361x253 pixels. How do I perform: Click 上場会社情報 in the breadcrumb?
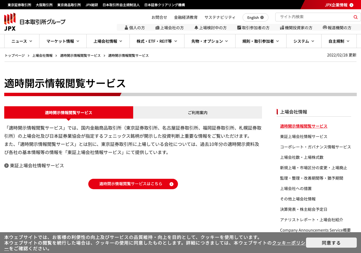pyautogui.click(x=42, y=55)
